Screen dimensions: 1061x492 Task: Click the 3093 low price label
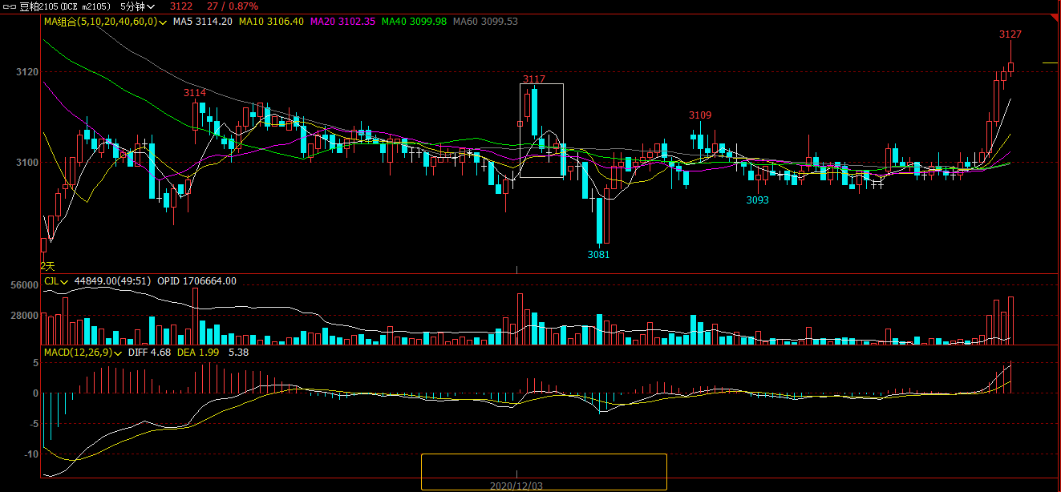point(757,200)
